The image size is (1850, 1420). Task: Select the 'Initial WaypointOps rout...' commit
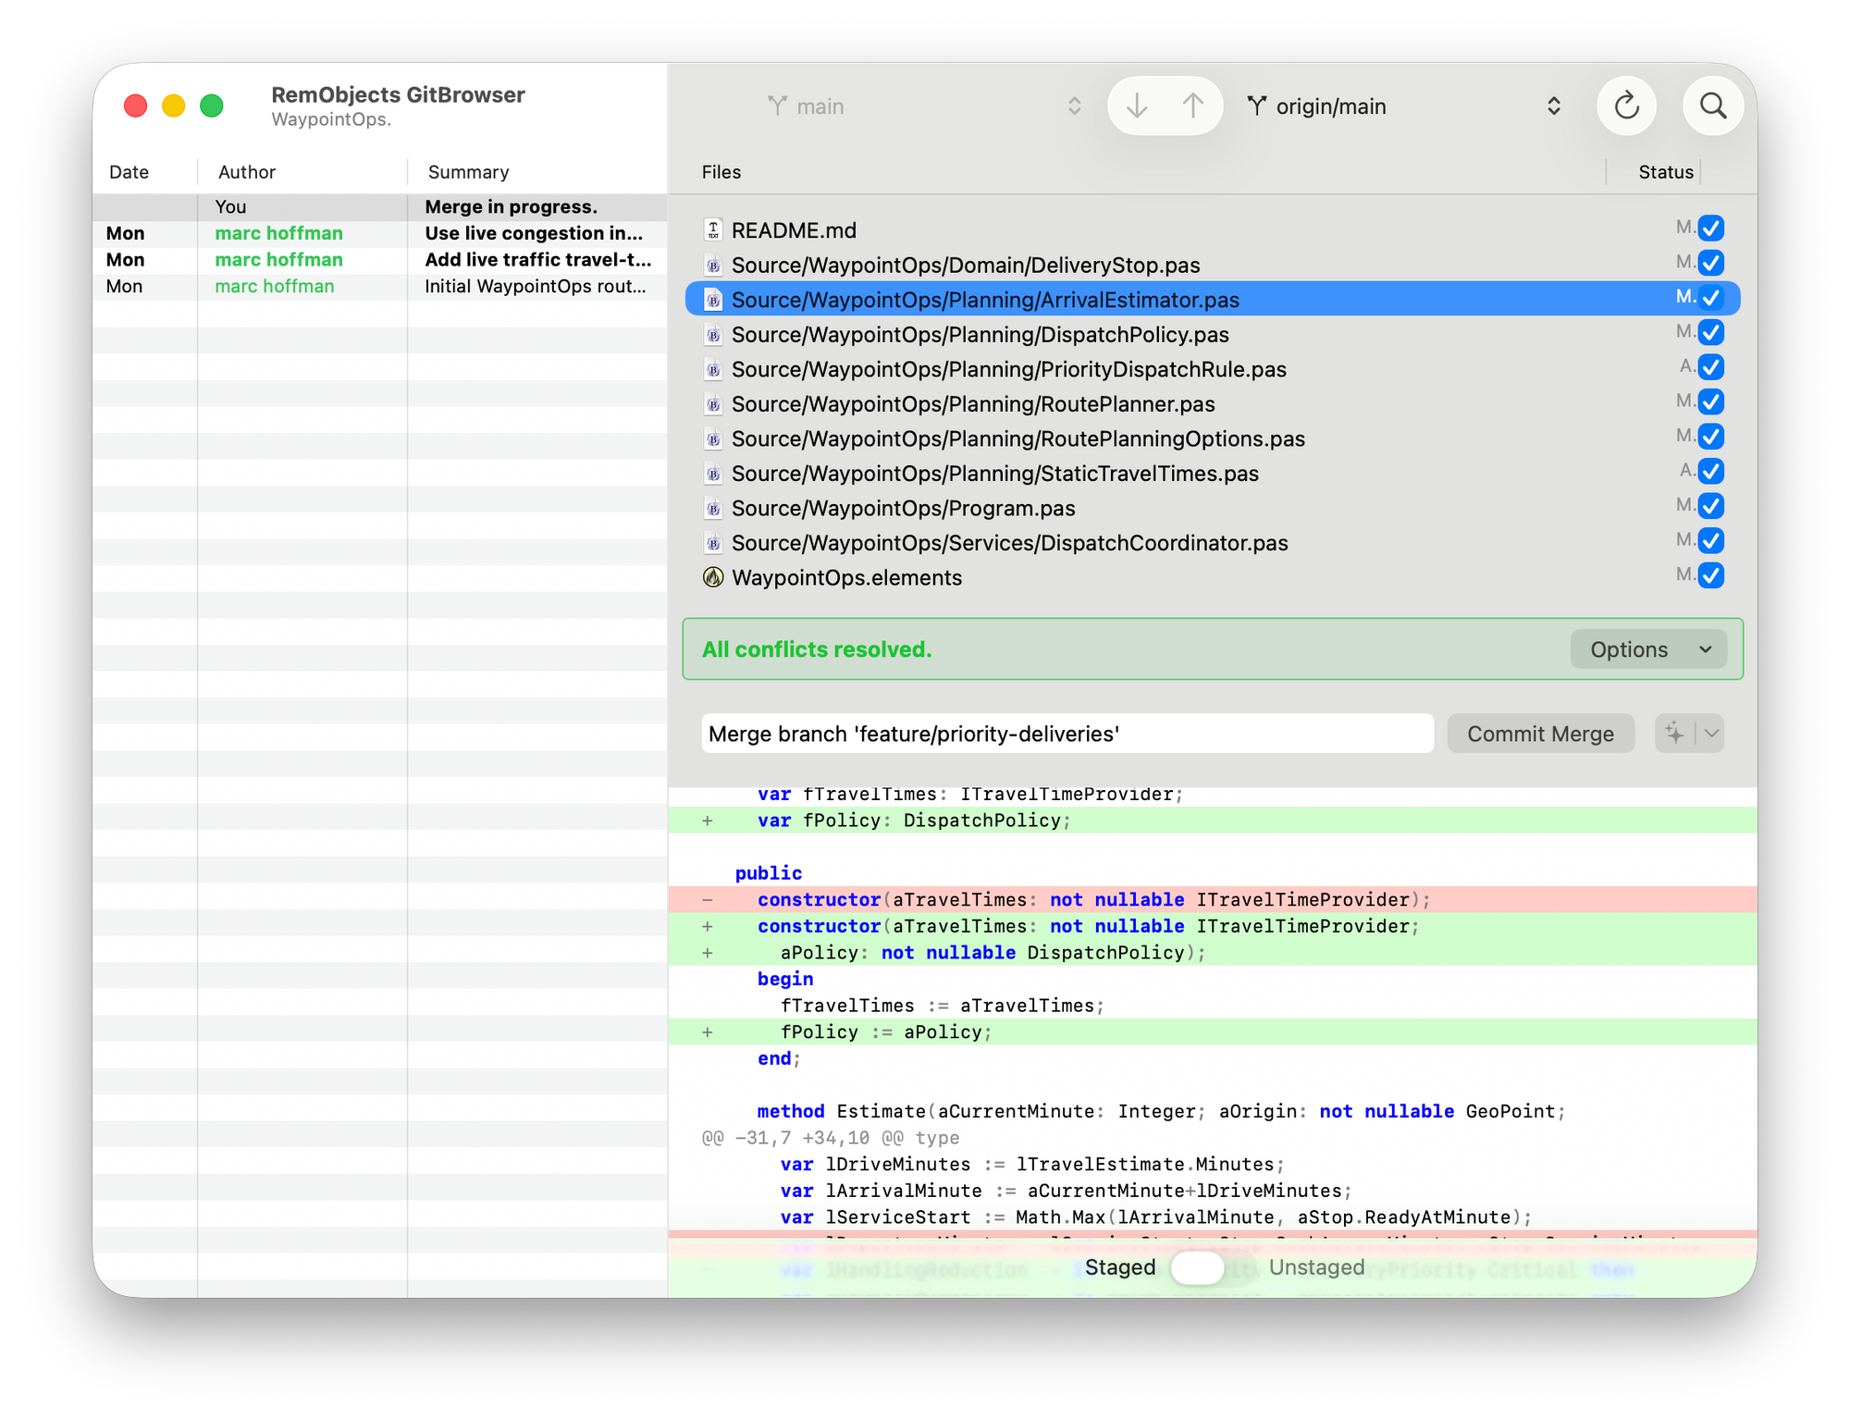pyautogui.click(x=380, y=287)
